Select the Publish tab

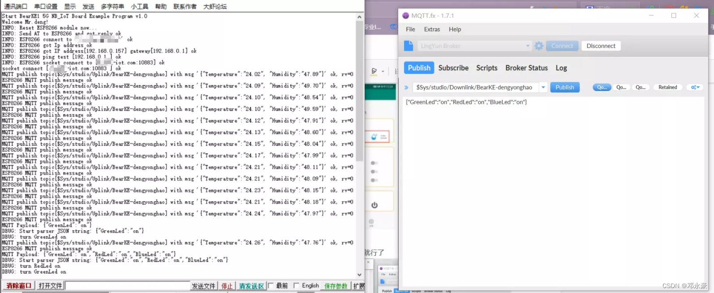pos(419,68)
